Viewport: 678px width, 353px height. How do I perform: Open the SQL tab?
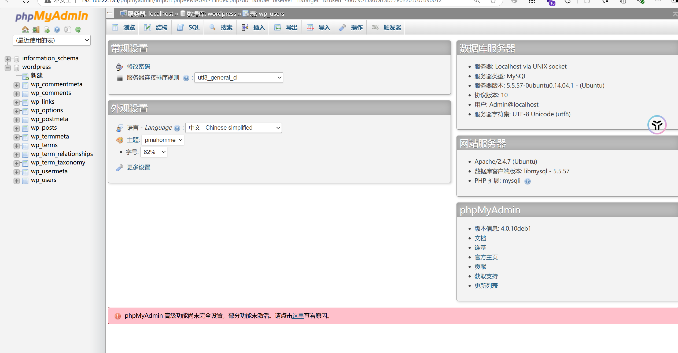pyautogui.click(x=188, y=27)
